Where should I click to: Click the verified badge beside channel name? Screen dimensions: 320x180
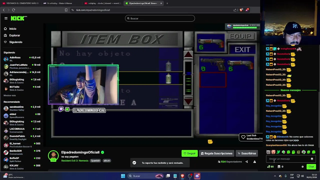point(102,152)
